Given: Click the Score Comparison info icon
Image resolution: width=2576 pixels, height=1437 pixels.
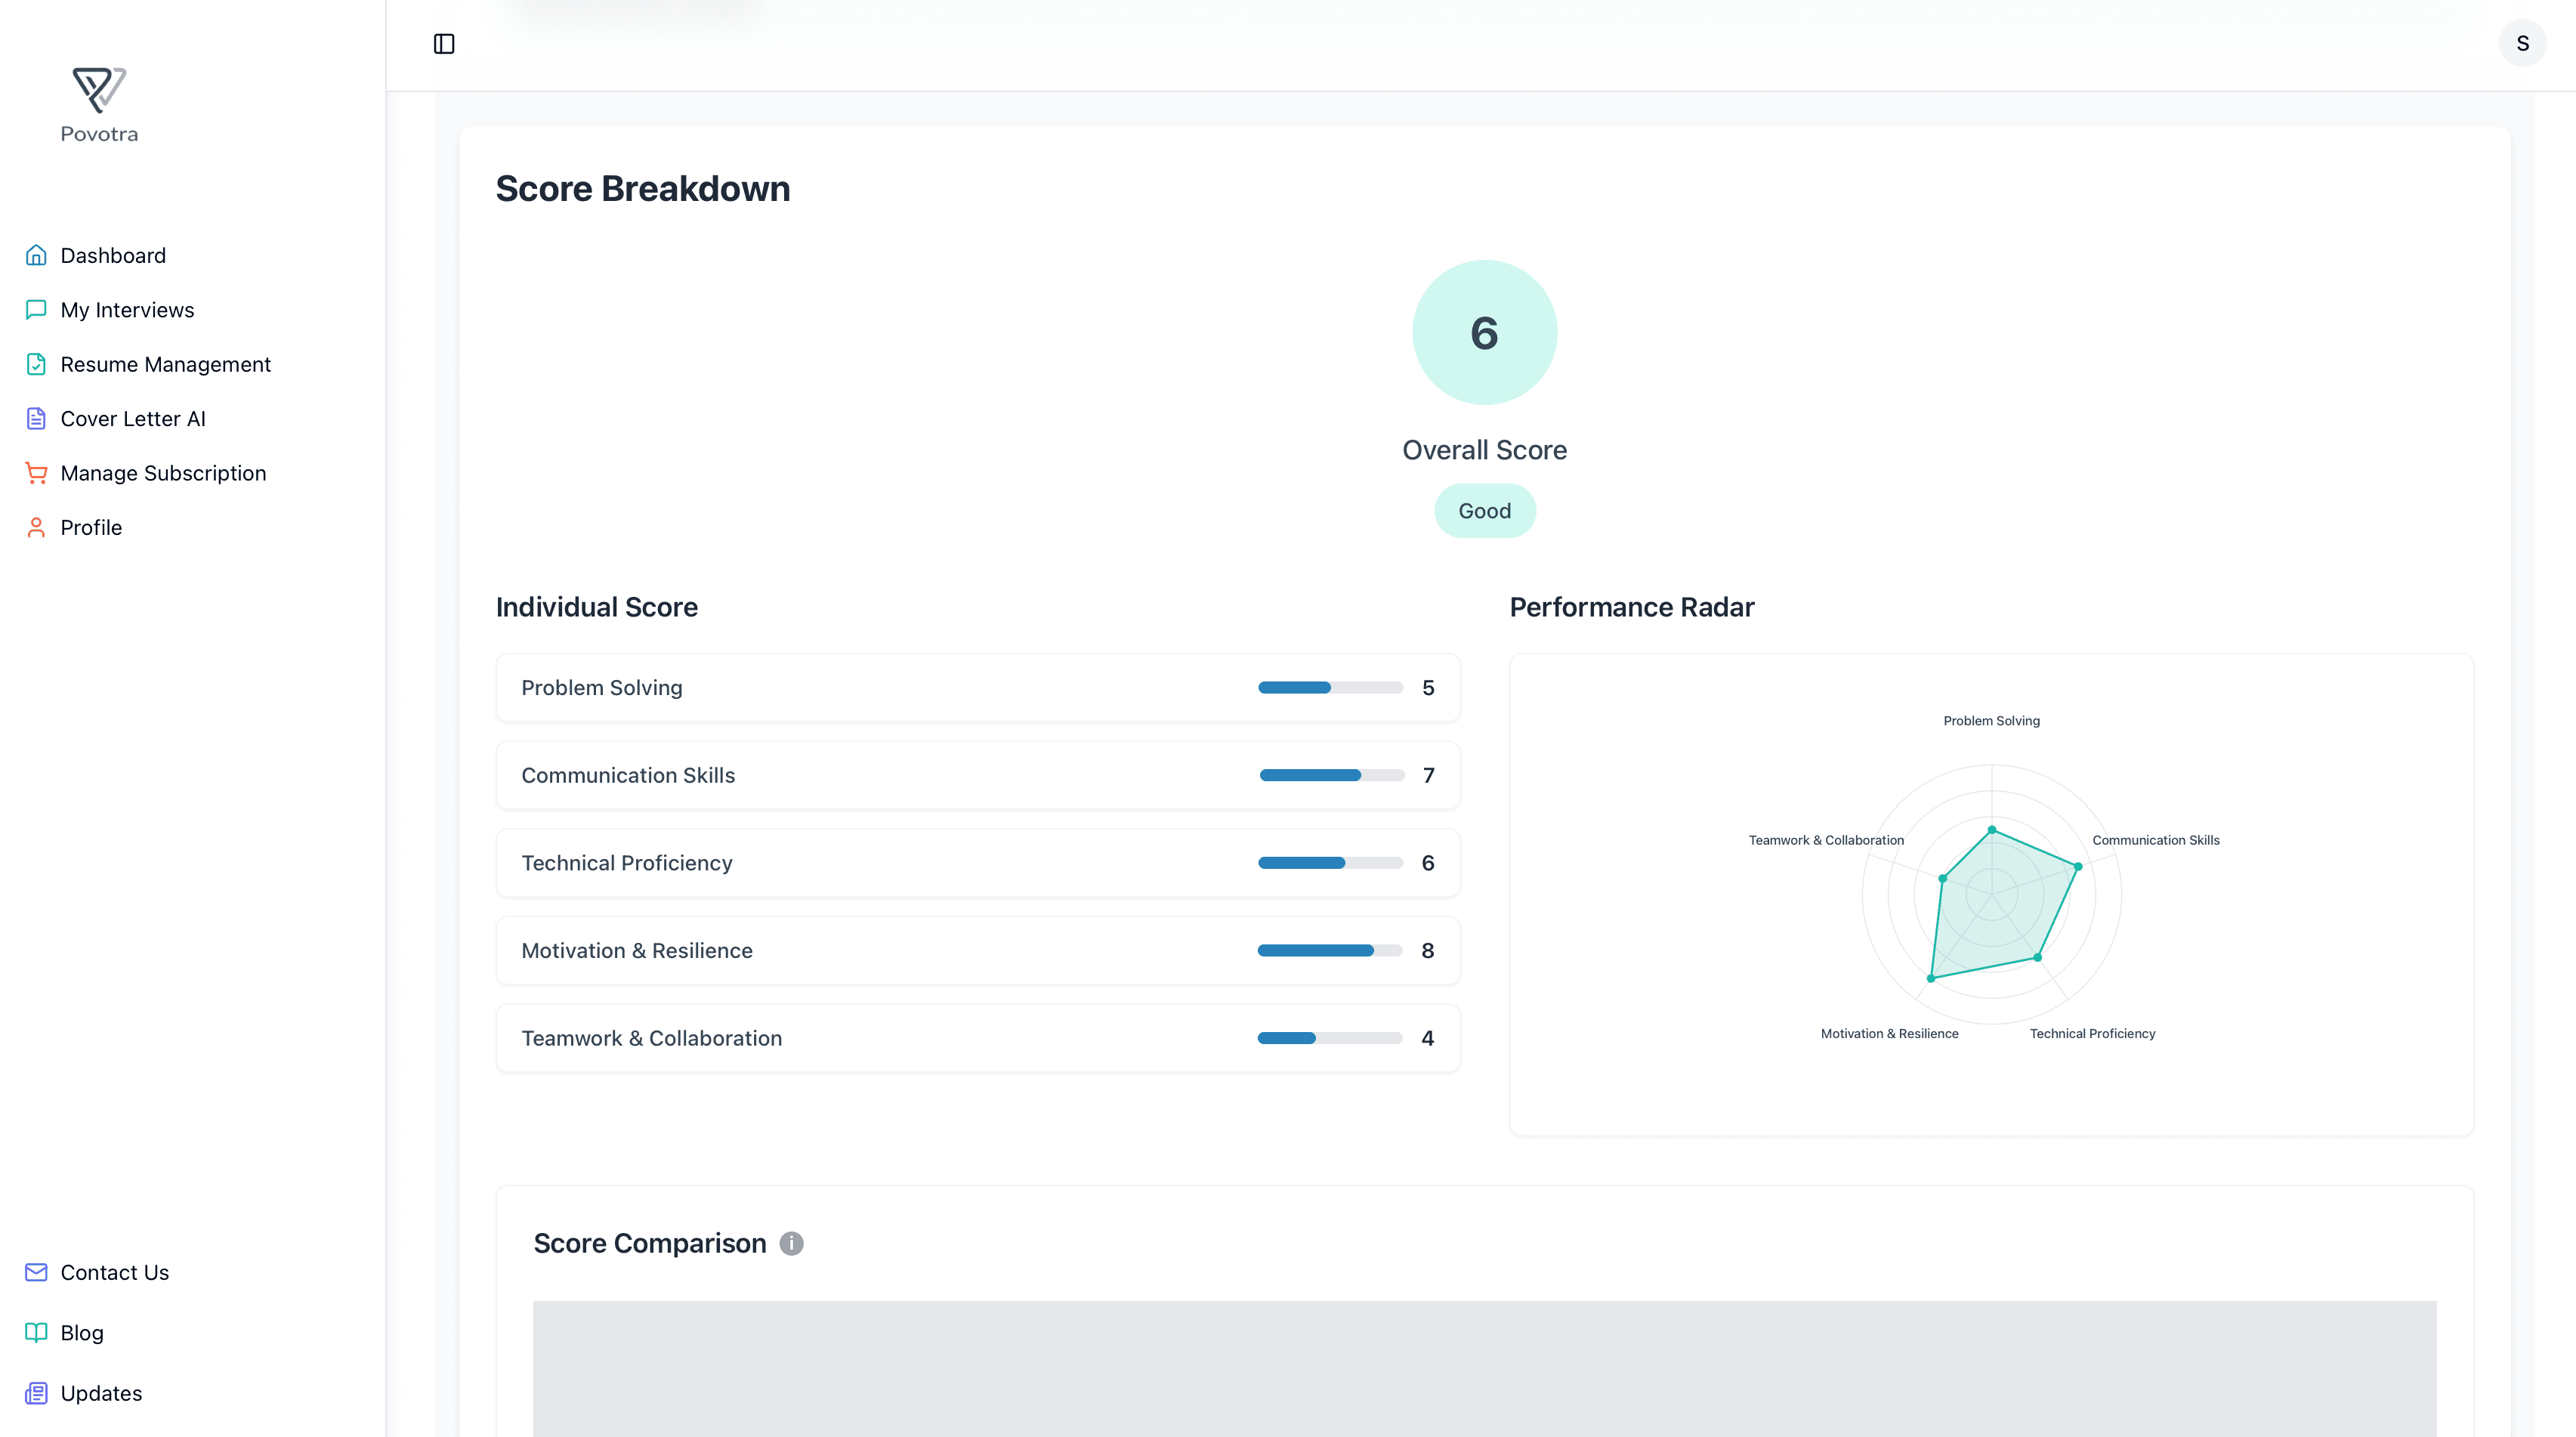Looking at the screenshot, I should 791,1243.
